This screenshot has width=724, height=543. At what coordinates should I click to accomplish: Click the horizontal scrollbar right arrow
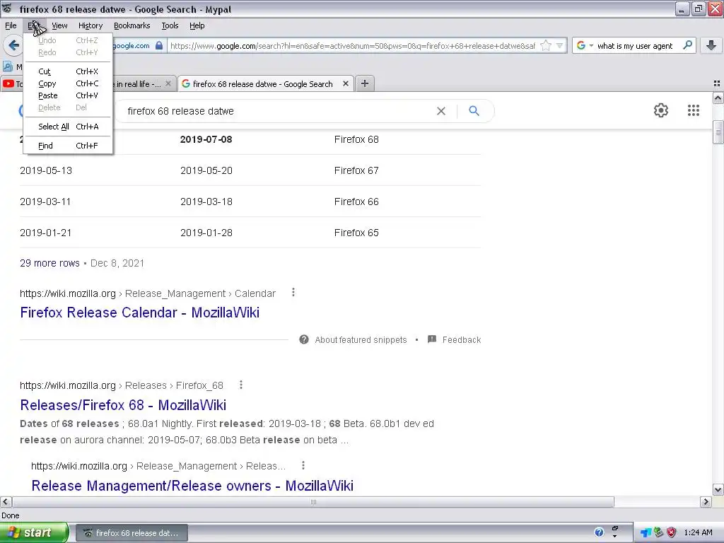(x=706, y=501)
